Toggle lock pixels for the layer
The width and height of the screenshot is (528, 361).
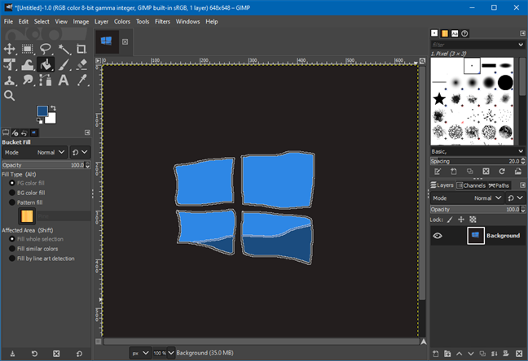tap(450, 220)
